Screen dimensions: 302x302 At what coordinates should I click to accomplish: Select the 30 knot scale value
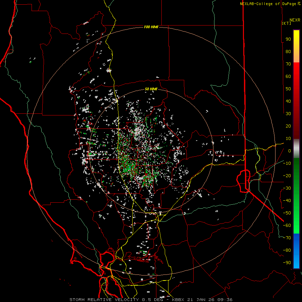click(288, 114)
